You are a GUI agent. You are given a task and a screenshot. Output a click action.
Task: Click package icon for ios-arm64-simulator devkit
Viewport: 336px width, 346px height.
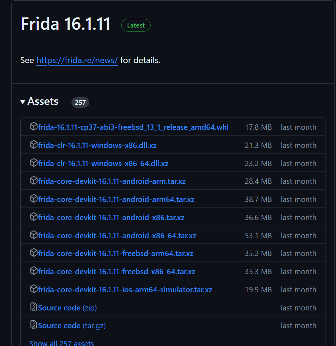click(33, 289)
